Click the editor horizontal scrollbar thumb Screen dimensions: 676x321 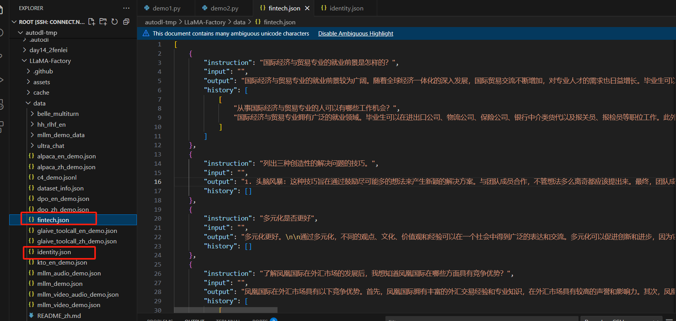(x=226, y=310)
